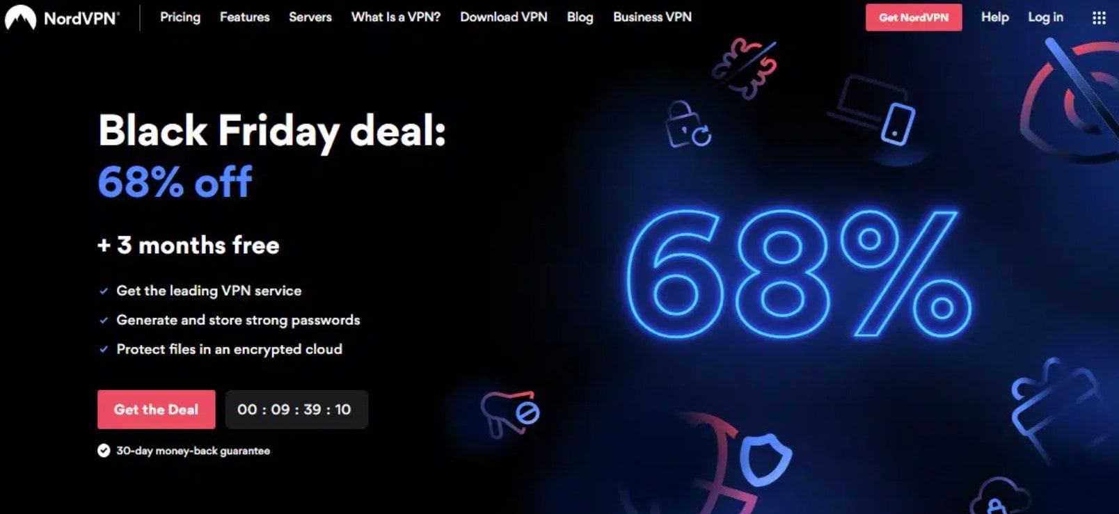
Task: Click the padlock refresh icon
Action: pos(688,125)
